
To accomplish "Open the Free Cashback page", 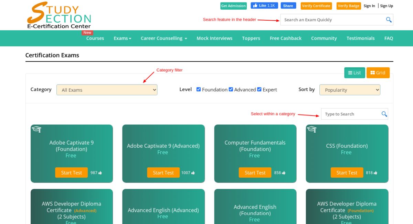I will 286,38.
